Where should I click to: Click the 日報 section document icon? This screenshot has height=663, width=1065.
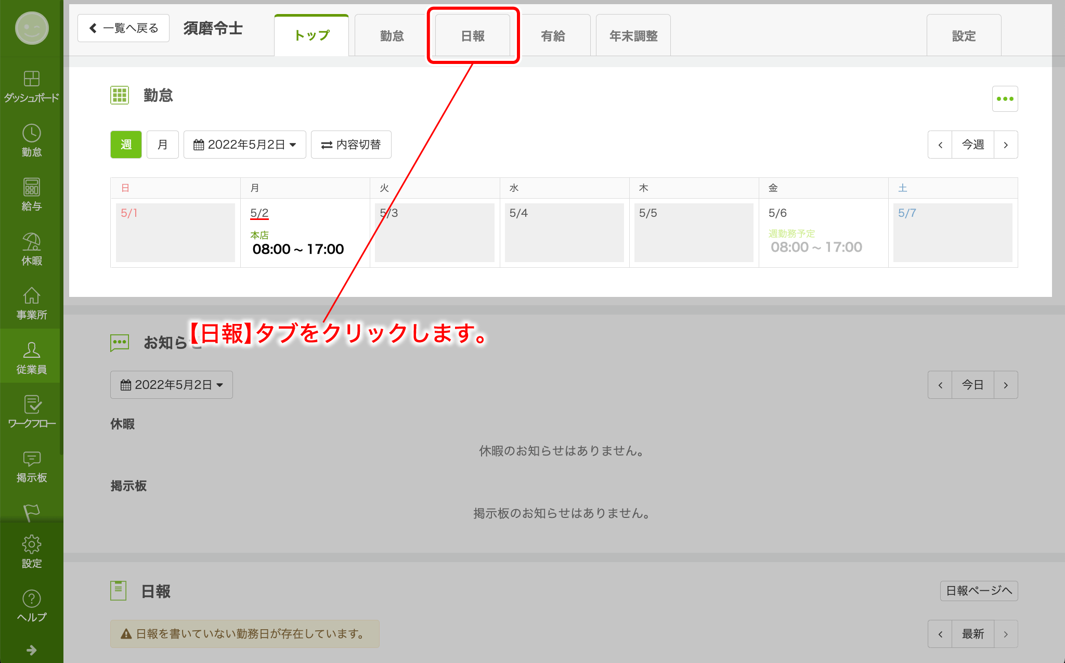[x=119, y=591]
